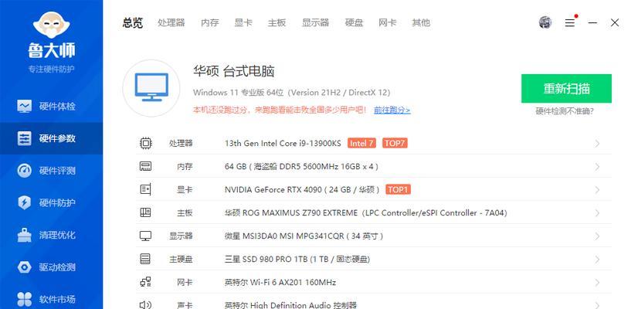Expand the 声卡 row chevron
The width and height of the screenshot is (631, 309).
pos(597,305)
